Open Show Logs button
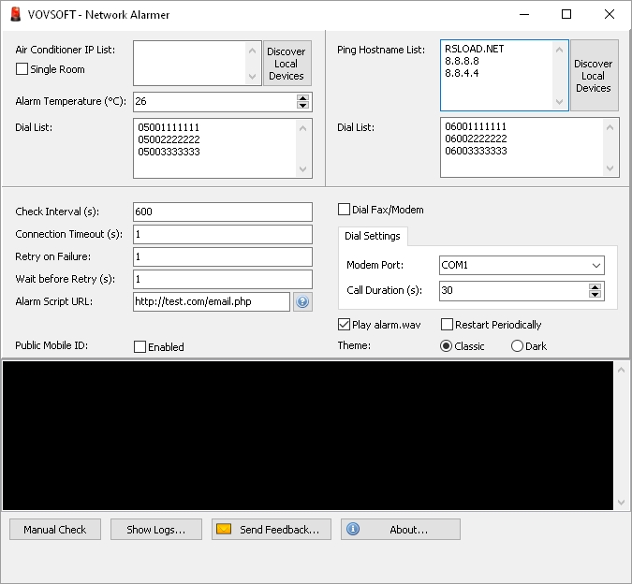 click(156, 529)
